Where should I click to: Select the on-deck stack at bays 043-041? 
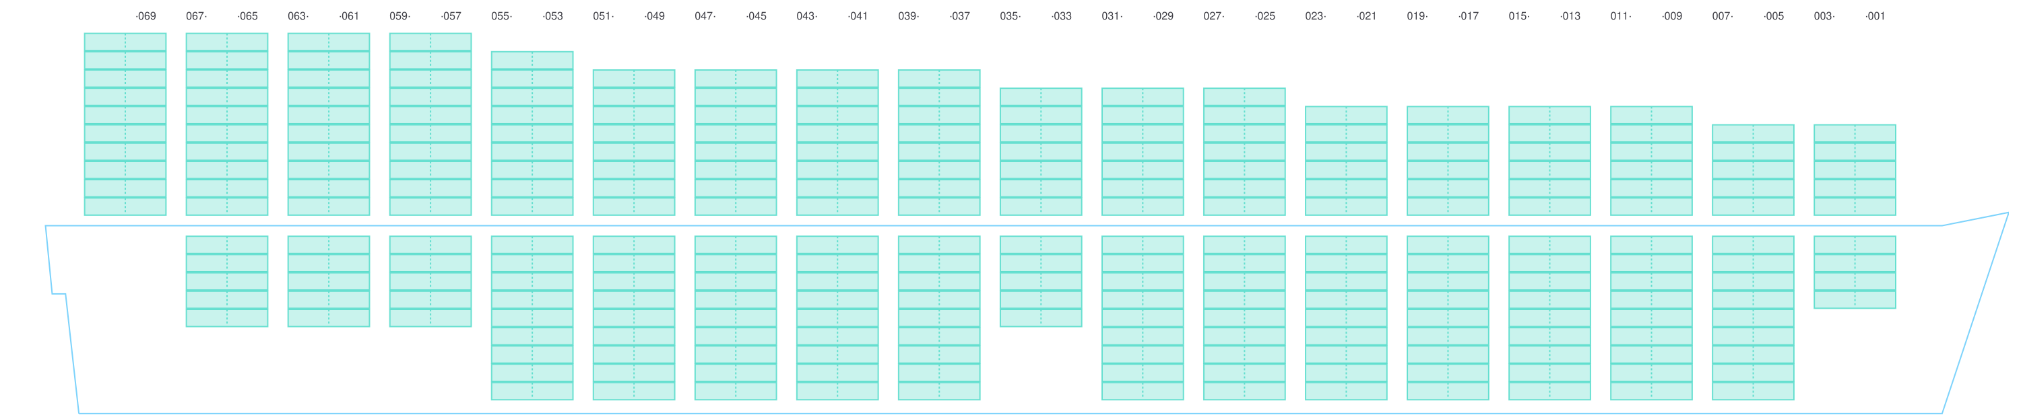[x=837, y=142]
